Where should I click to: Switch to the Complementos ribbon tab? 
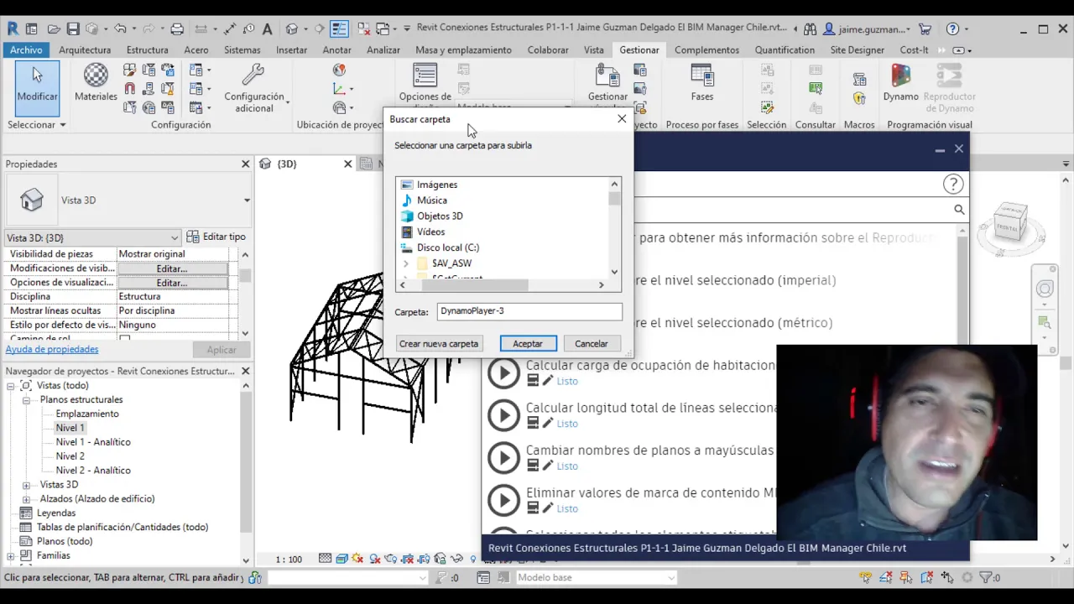[706, 49]
